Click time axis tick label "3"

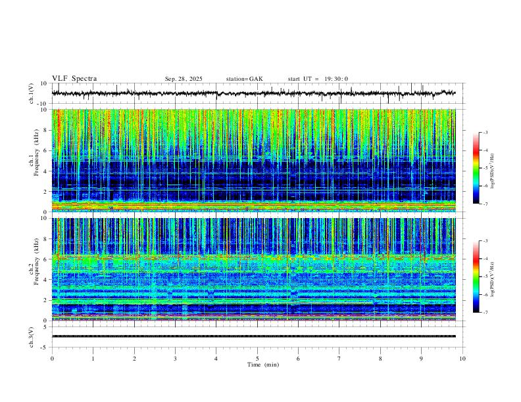[175, 359]
